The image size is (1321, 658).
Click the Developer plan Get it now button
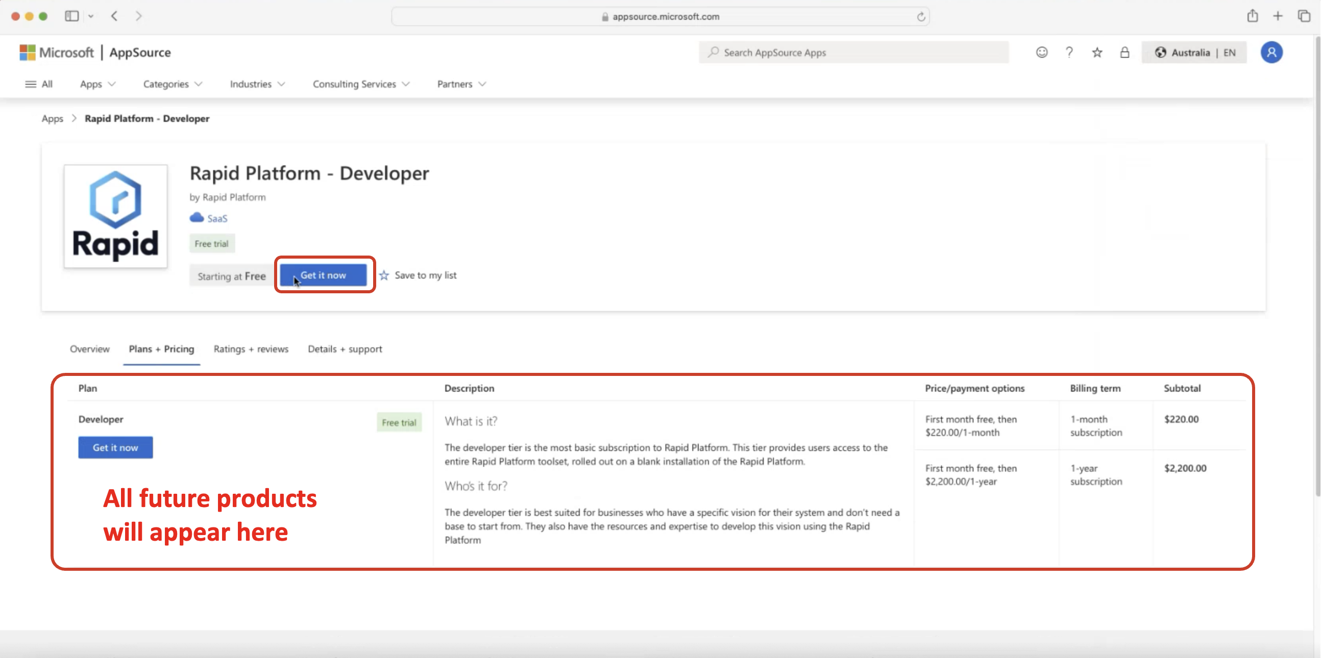coord(115,447)
